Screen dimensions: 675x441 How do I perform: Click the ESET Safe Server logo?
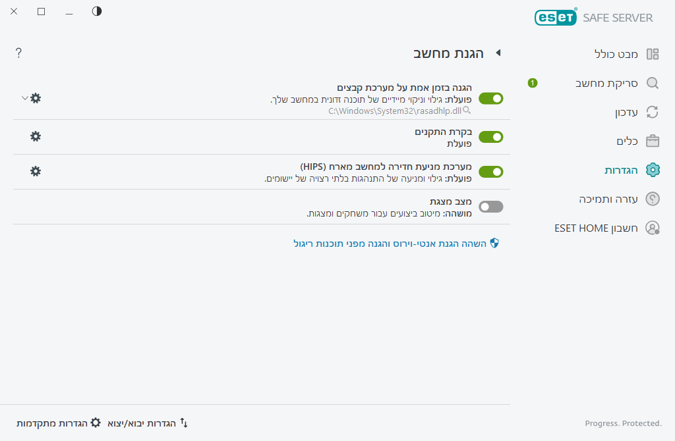coord(593,17)
